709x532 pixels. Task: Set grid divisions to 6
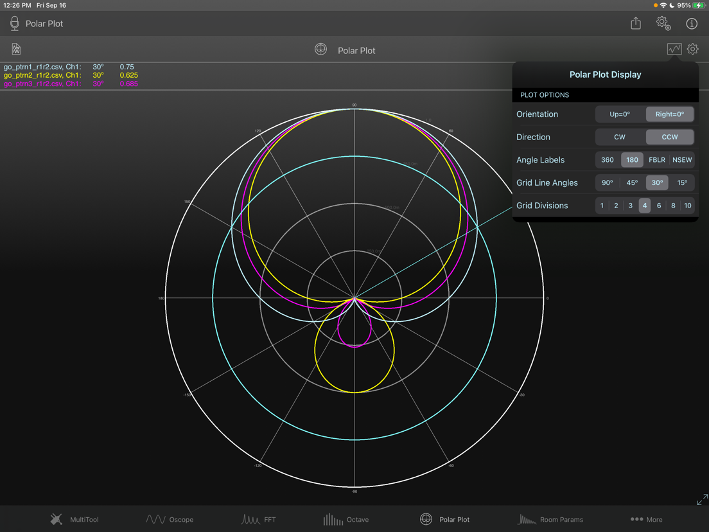(659, 206)
